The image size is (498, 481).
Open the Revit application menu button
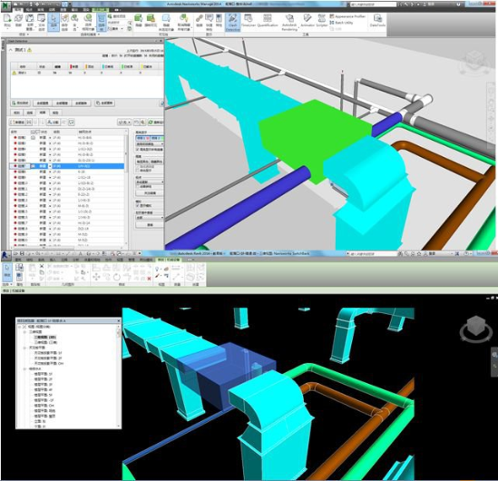click(x=5, y=255)
